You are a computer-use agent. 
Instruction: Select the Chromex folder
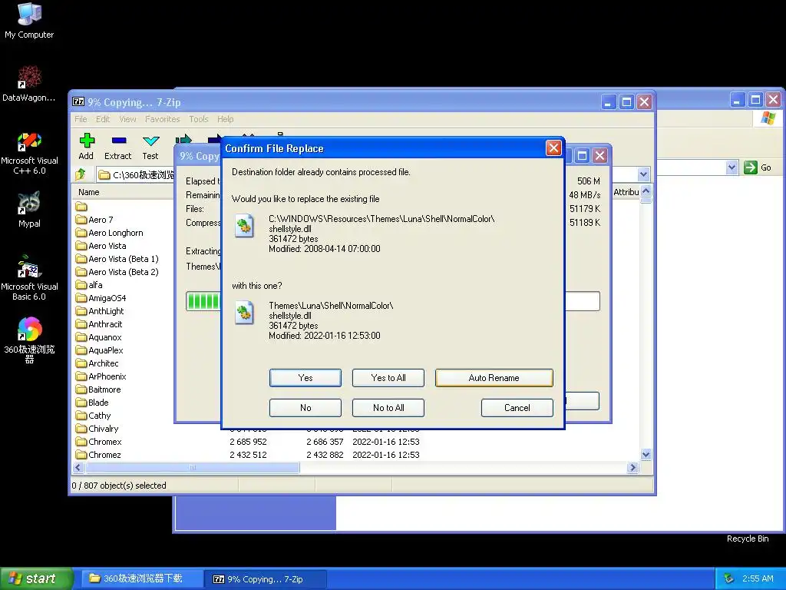coord(99,442)
